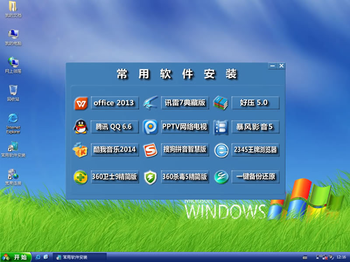Click the PPTV icon
350x262 pixels.
(x=150, y=127)
